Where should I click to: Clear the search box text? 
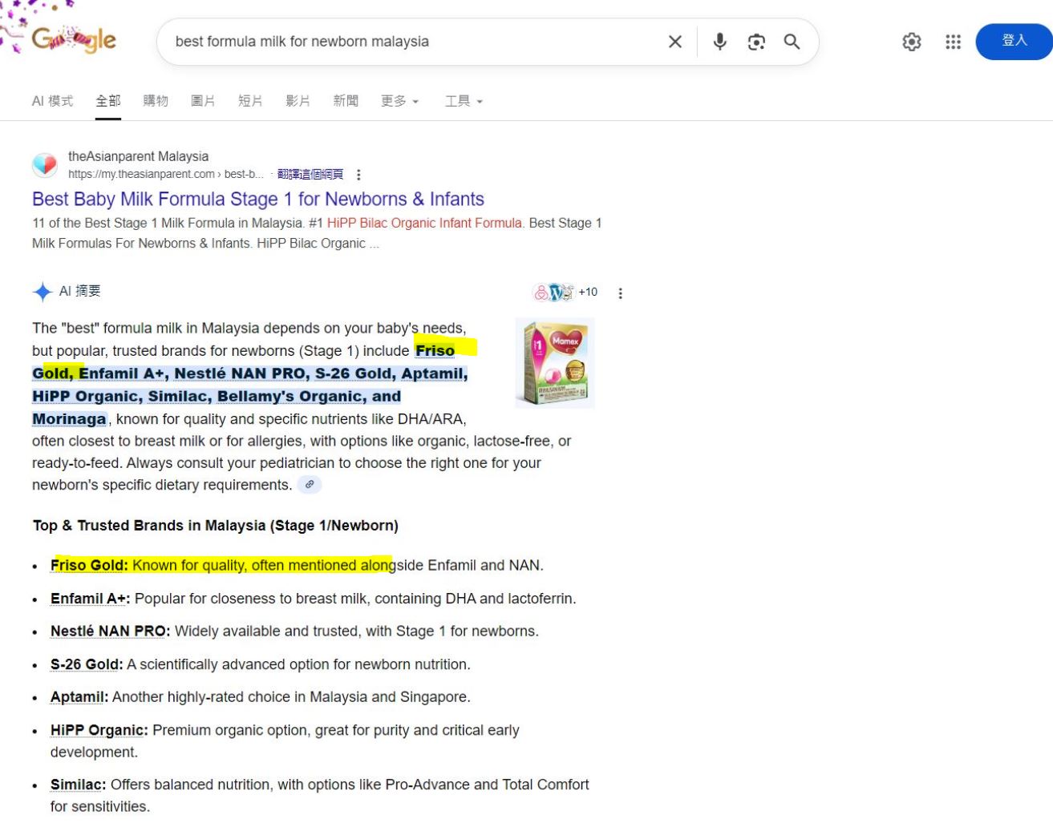pyautogui.click(x=674, y=42)
